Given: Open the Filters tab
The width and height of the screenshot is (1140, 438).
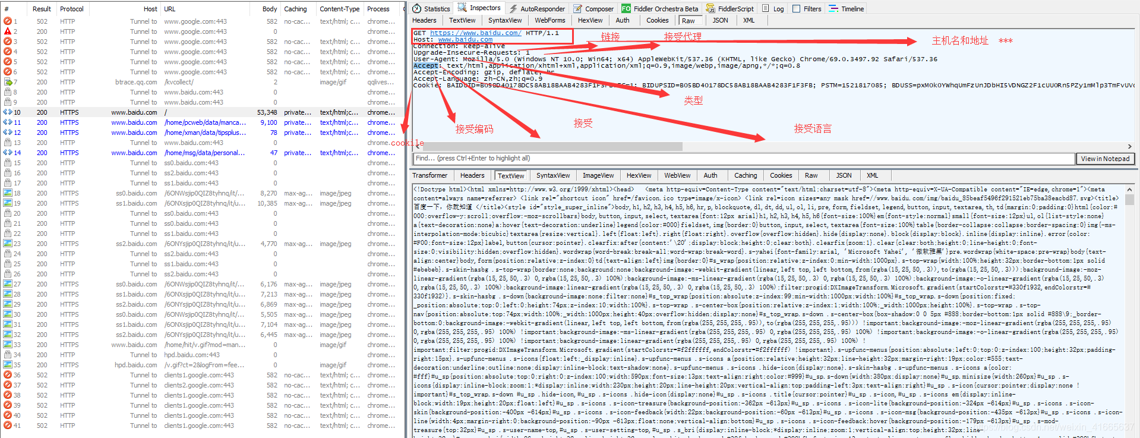Looking at the screenshot, I should coord(807,8).
